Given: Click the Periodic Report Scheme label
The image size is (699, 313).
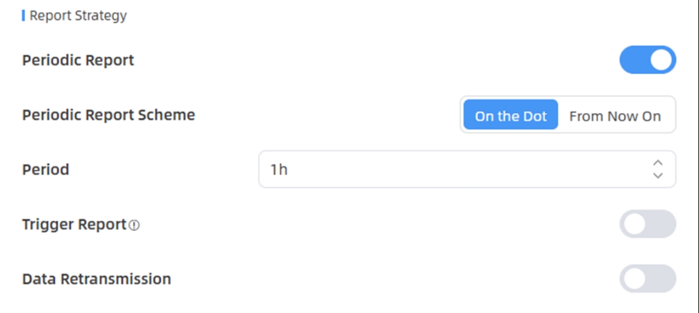Looking at the screenshot, I should coord(109,115).
